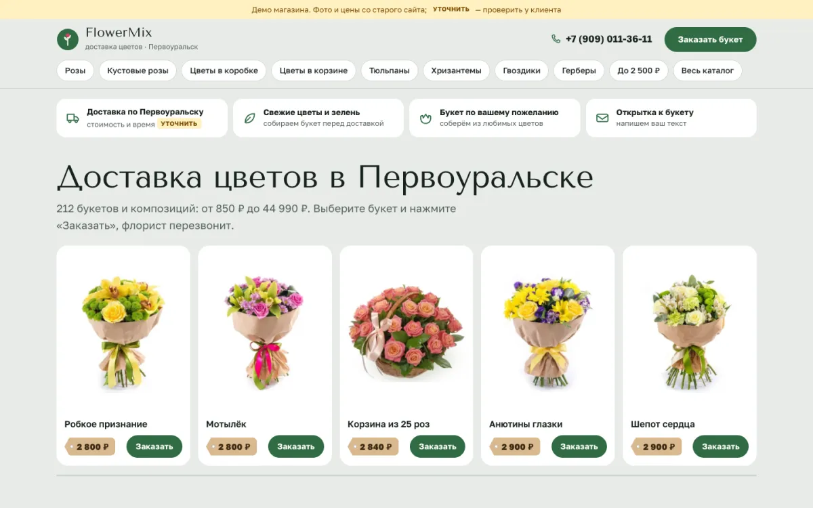813x508 pixels.
Task: Select the Цветы в коробке category
Action: point(224,70)
